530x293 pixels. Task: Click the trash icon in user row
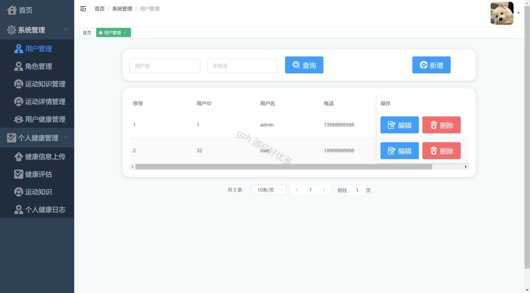click(434, 150)
